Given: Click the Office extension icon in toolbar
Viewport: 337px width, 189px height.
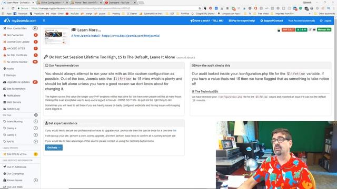Looking at the screenshot, I should (x=255, y=8).
